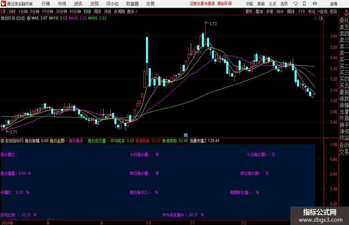Viewport: 349px width, 225px height.
Task: Open the mobile phone icon
Action: (x=304, y=4)
